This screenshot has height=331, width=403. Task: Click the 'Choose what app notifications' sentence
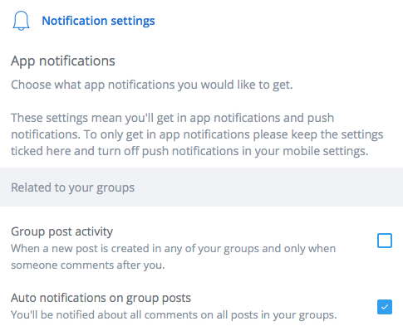coord(152,85)
